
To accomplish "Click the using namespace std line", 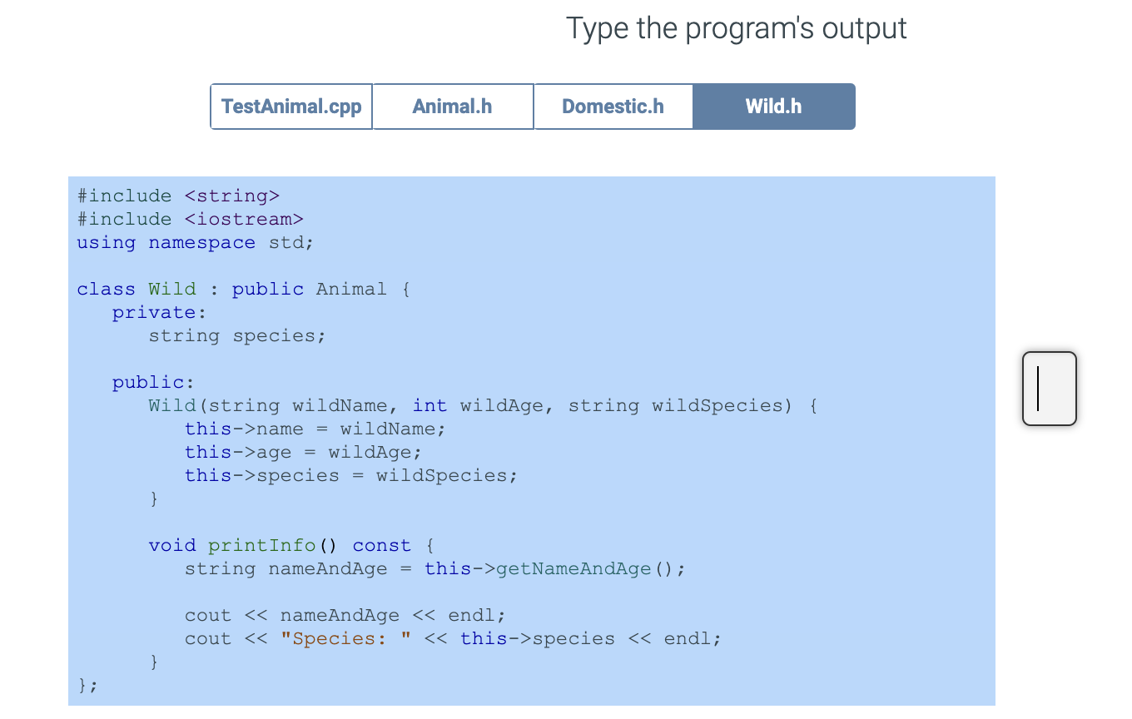I will (x=194, y=242).
